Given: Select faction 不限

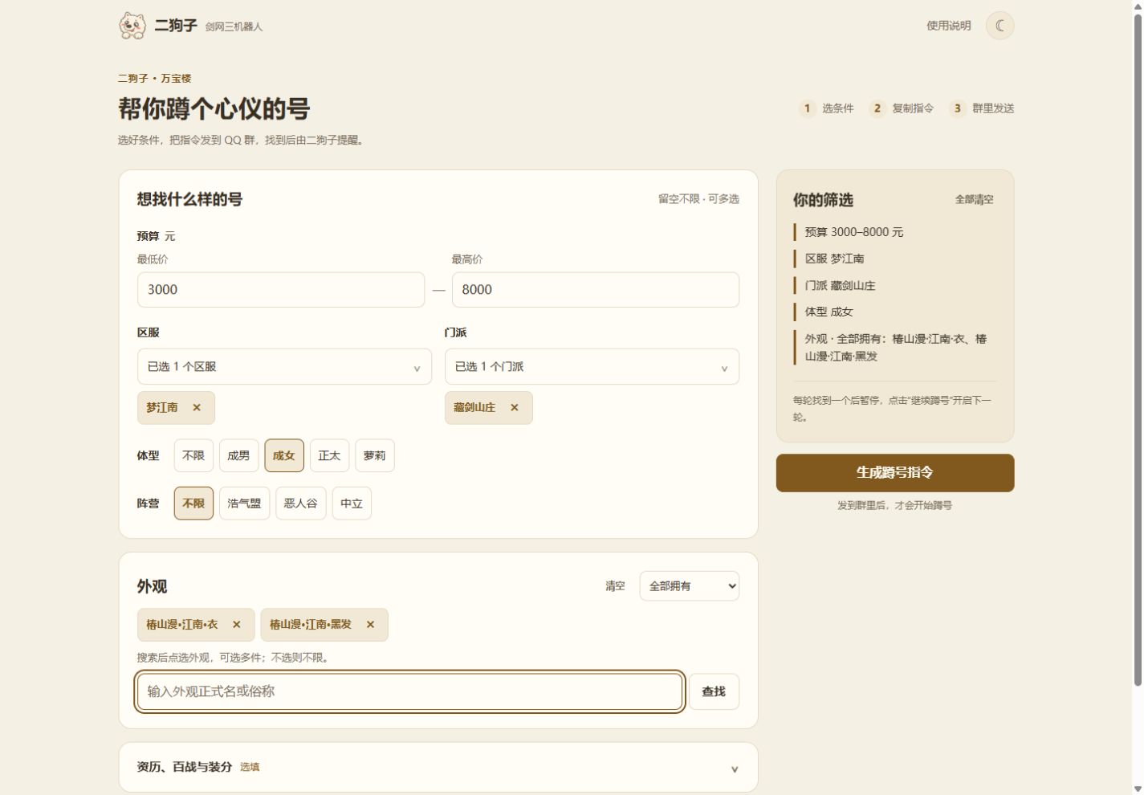Looking at the screenshot, I should 193,503.
